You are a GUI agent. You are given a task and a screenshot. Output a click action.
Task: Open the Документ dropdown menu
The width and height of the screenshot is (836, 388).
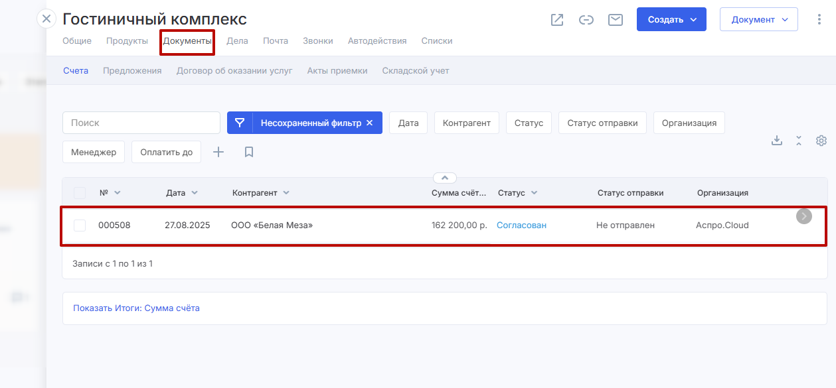tap(758, 20)
